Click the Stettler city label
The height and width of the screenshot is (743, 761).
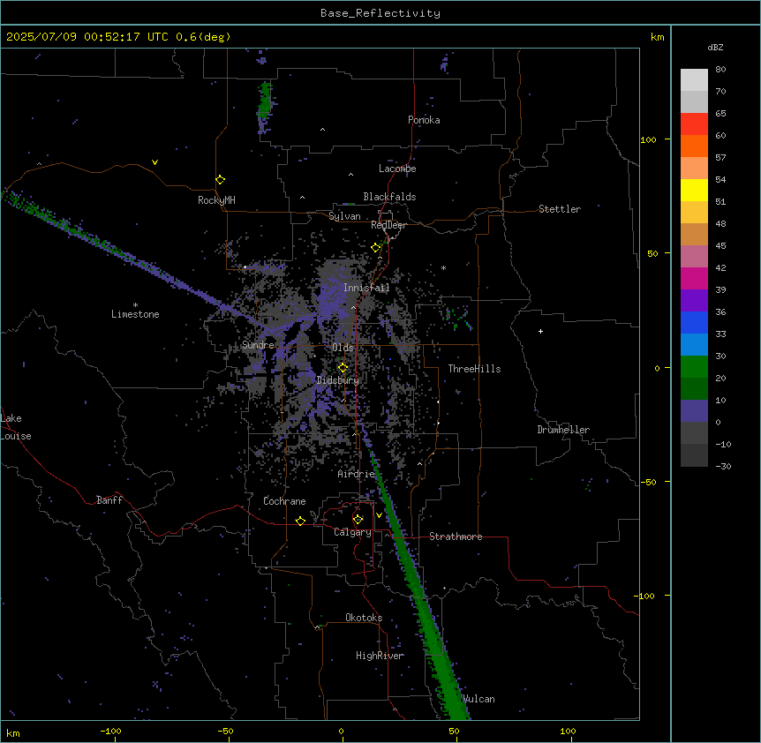point(560,209)
